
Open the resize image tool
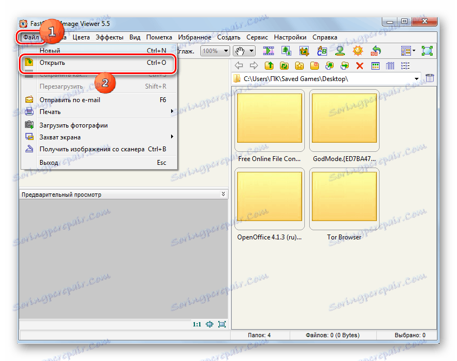[x=286, y=51]
